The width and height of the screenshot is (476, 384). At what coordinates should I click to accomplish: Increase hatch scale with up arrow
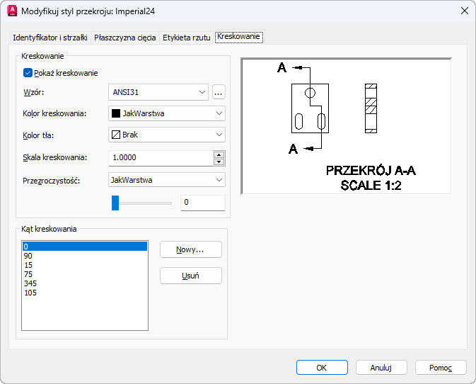(219, 154)
